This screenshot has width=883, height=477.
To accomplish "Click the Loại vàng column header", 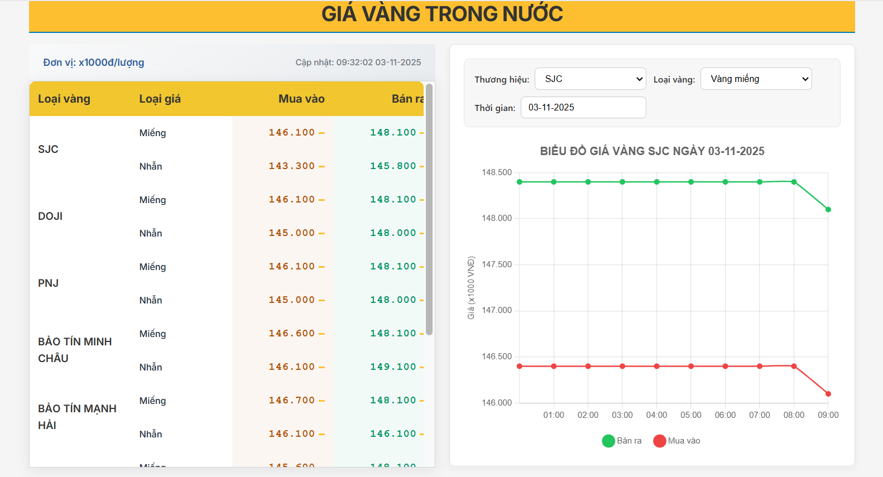I will click(x=64, y=99).
